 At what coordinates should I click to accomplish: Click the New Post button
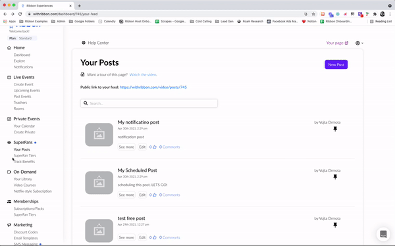[336, 64]
